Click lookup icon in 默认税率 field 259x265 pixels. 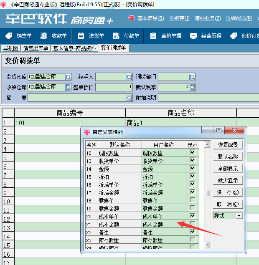[192, 87]
